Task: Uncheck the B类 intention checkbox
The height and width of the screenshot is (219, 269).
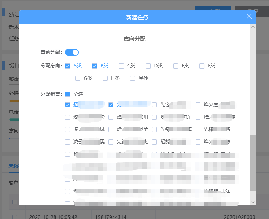Action: coord(95,66)
